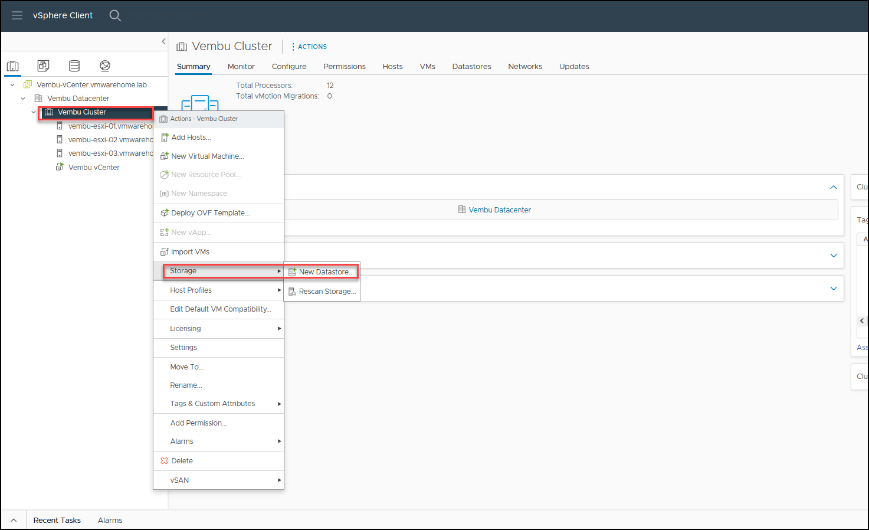Select Rename in context menu
Viewport: 869px width, 530px height.
(x=218, y=385)
